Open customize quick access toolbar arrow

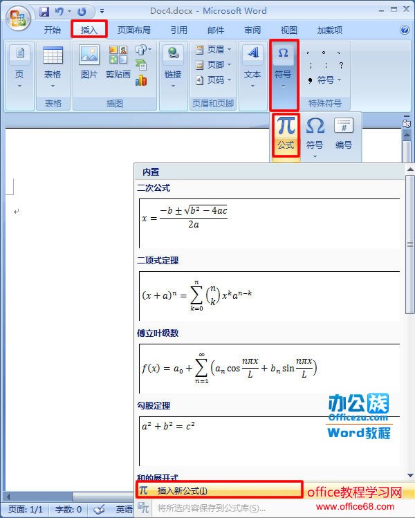pyautogui.click(x=102, y=11)
